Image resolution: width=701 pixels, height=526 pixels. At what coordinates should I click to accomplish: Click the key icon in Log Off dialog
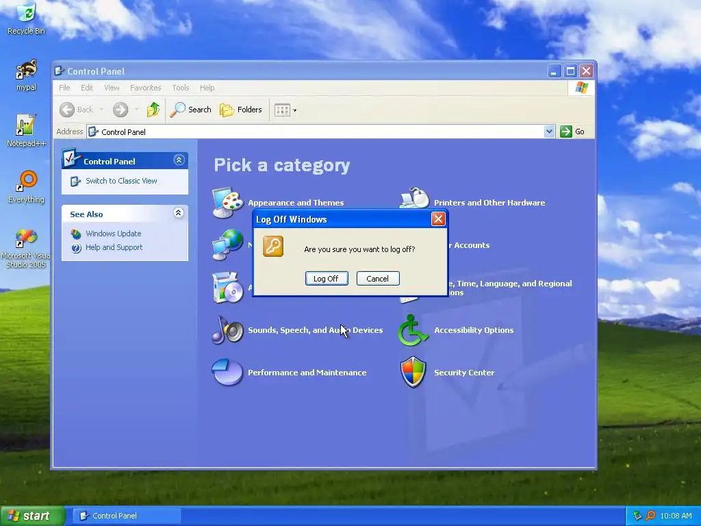(273, 247)
